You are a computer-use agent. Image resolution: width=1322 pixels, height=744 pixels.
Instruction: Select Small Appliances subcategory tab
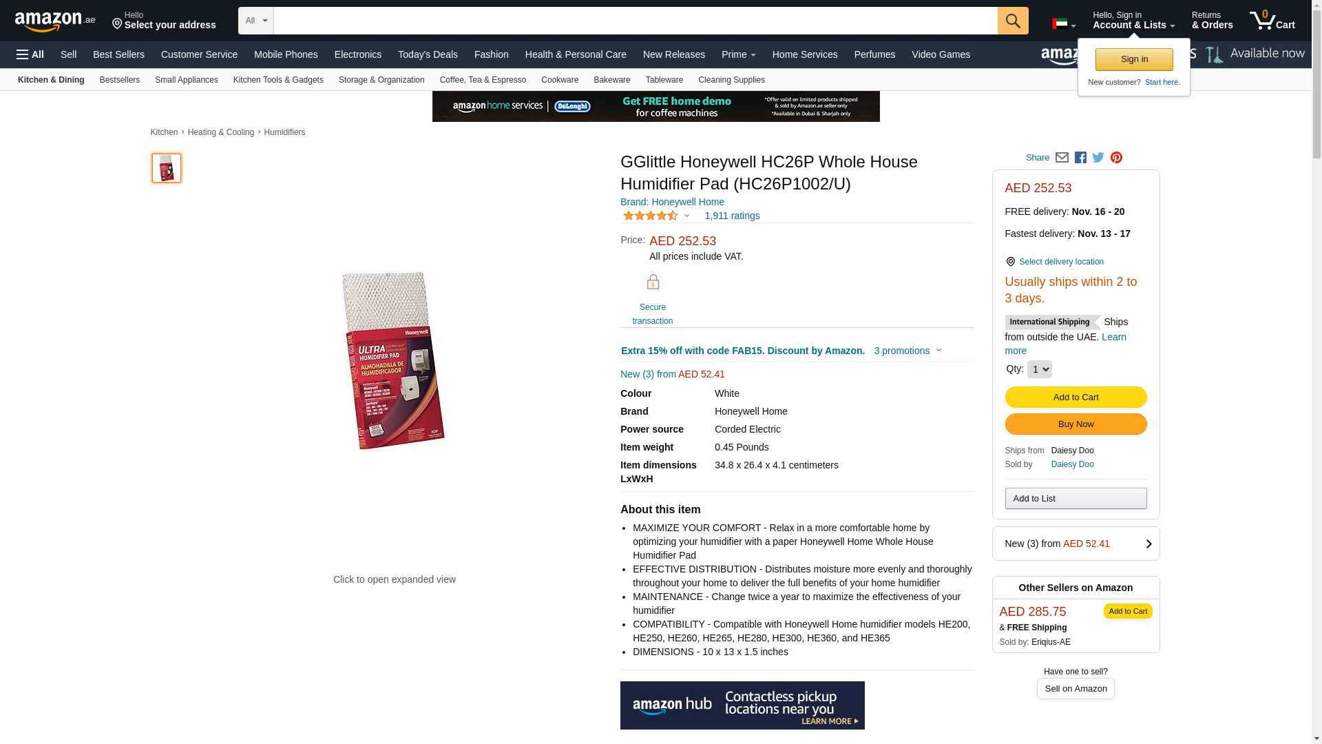186,80
